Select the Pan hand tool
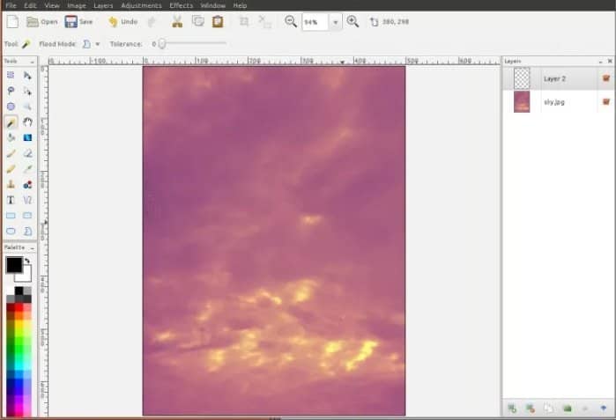616x420 pixels. coord(27,122)
